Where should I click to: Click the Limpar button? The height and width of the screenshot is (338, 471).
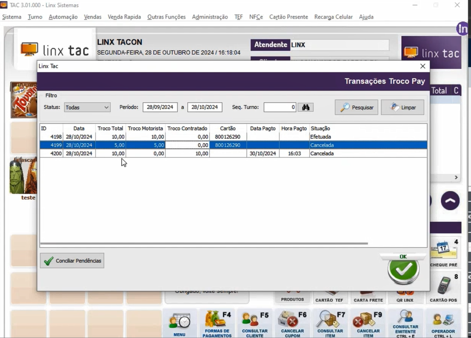tap(402, 107)
